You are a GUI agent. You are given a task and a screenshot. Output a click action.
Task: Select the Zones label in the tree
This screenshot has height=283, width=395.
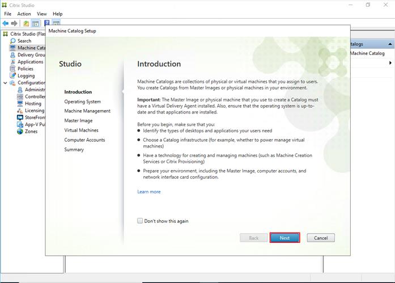[x=31, y=132]
